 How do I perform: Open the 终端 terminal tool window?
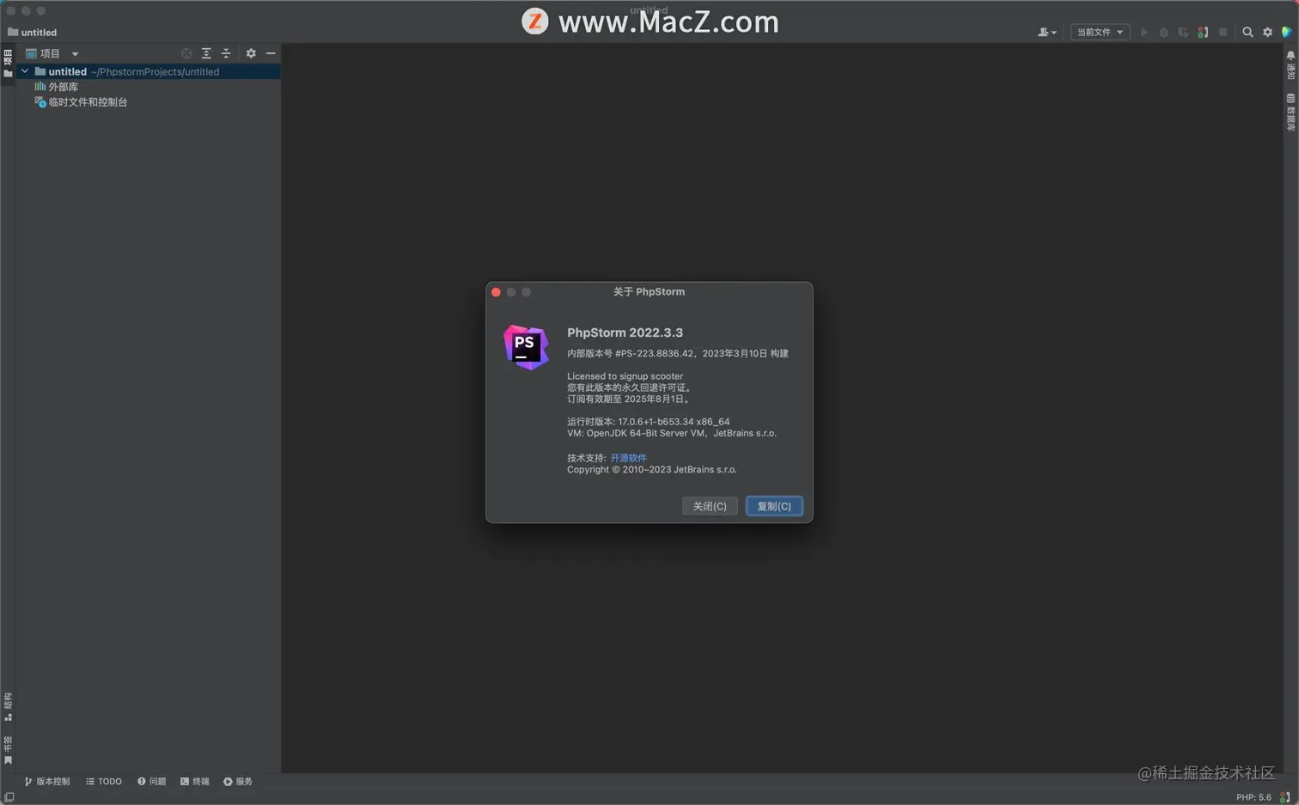point(195,781)
